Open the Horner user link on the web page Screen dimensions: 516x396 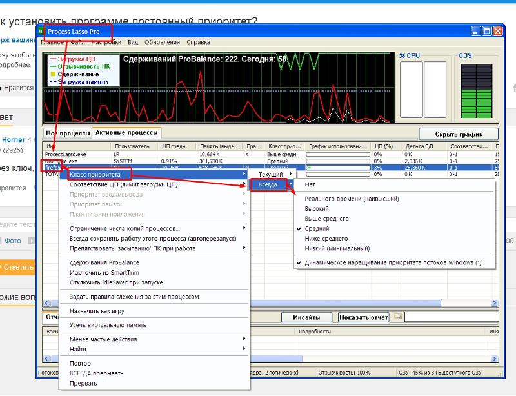(x=14, y=139)
